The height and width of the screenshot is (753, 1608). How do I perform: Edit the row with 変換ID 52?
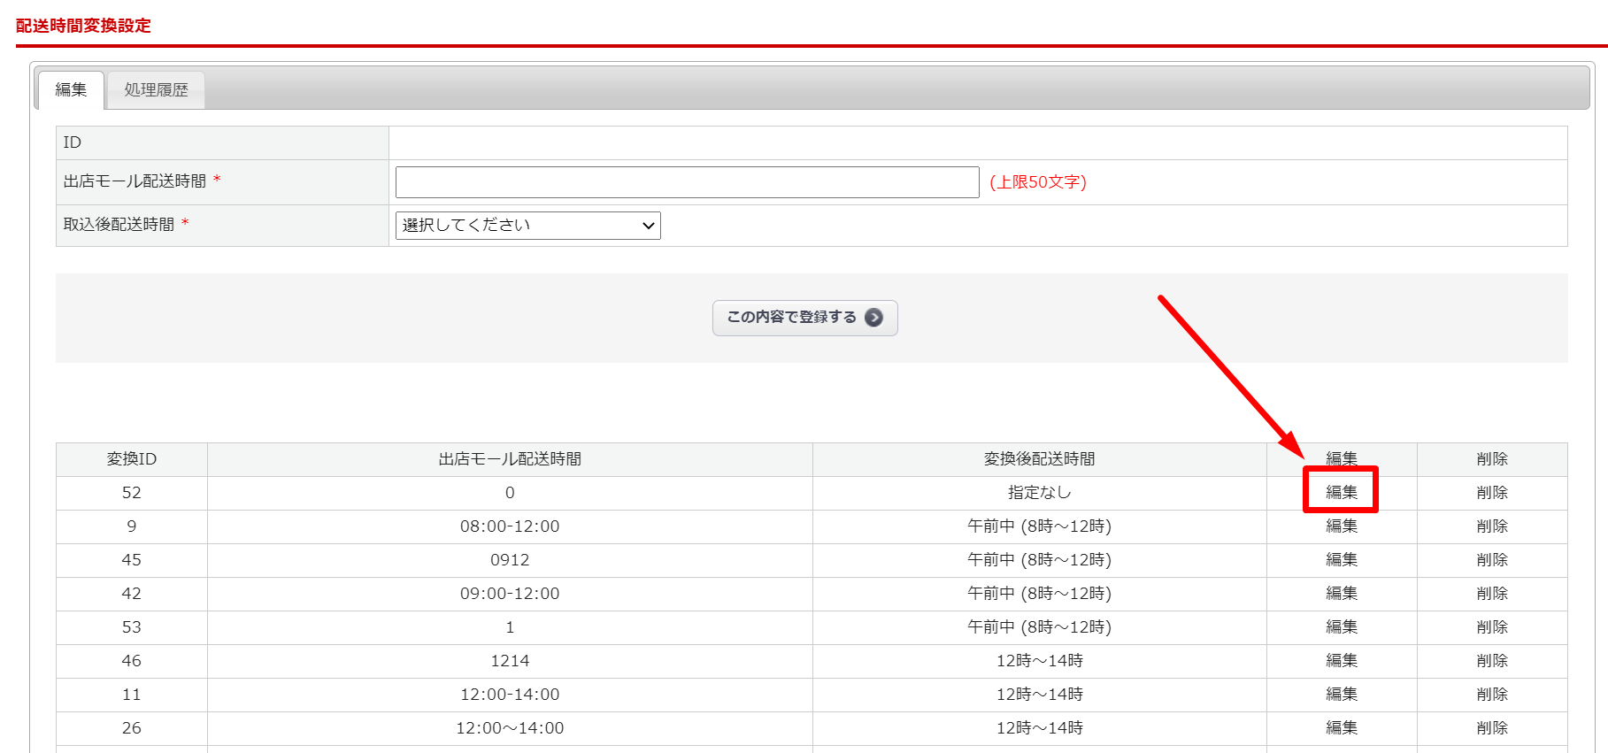pyautogui.click(x=1341, y=493)
